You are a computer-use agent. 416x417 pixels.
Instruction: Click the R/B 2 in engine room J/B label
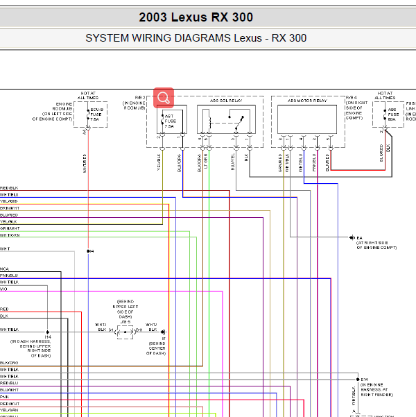point(134,103)
